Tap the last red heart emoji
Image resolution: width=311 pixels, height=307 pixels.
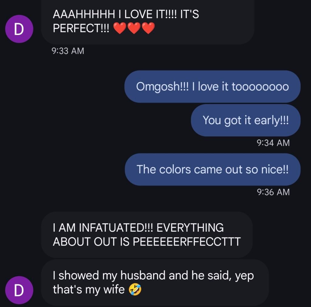click(x=148, y=28)
